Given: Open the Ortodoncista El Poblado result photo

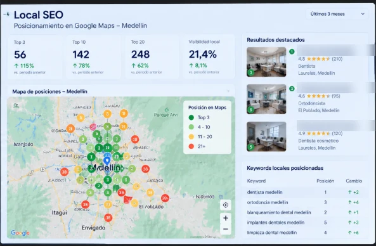Looking at the screenshot, I should [266, 99].
